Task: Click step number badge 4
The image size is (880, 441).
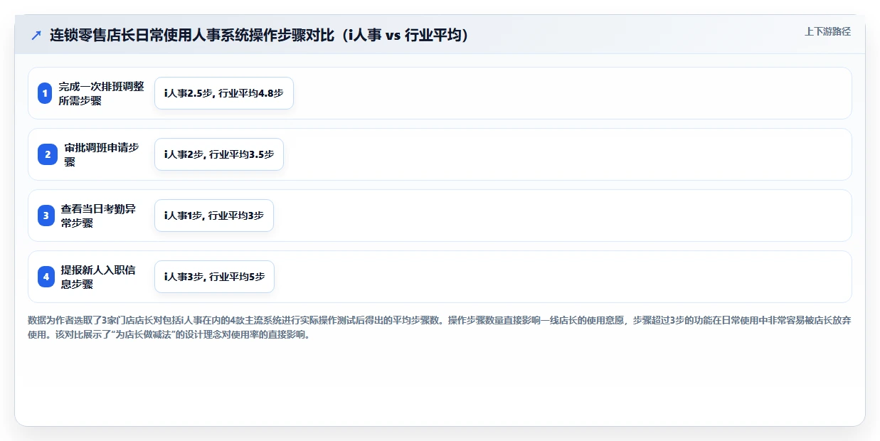Action: tap(46, 277)
